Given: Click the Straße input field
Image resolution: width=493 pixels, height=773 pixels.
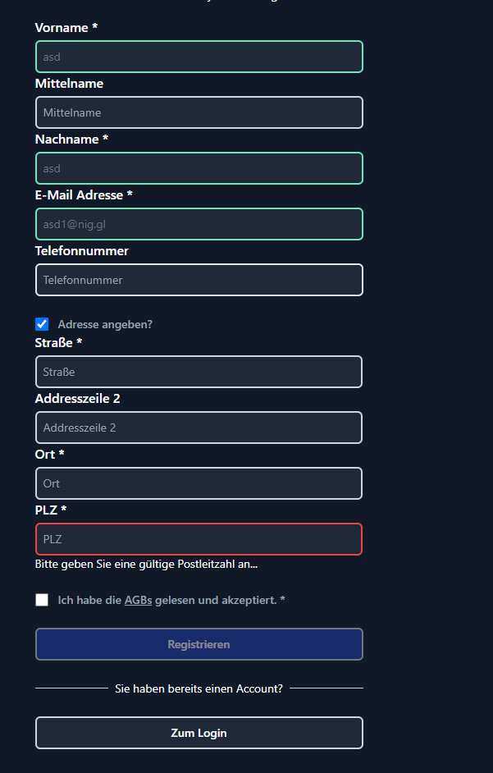Looking at the screenshot, I should (x=199, y=372).
